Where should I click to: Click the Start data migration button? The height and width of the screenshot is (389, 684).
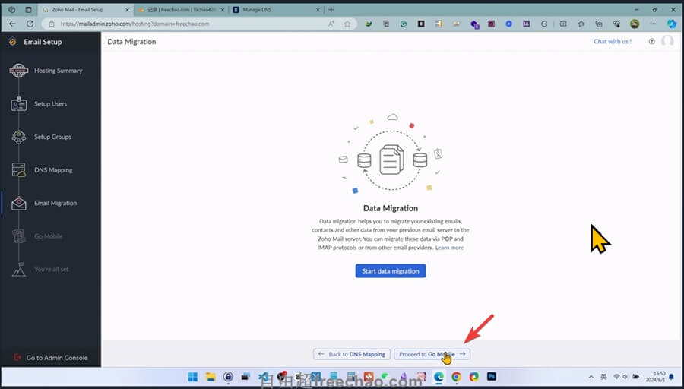pyautogui.click(x=391, y=270)
